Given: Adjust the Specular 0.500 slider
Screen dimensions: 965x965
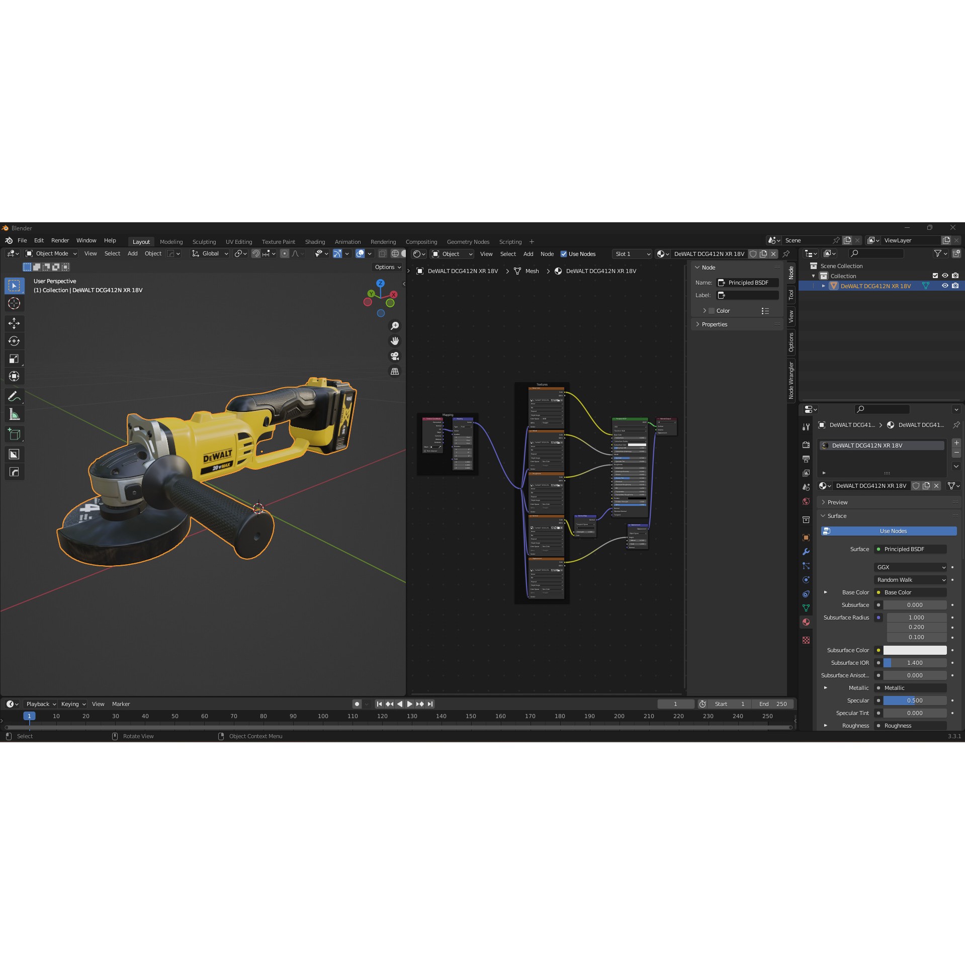Looking at the screenshot, I should click(915, 700).
